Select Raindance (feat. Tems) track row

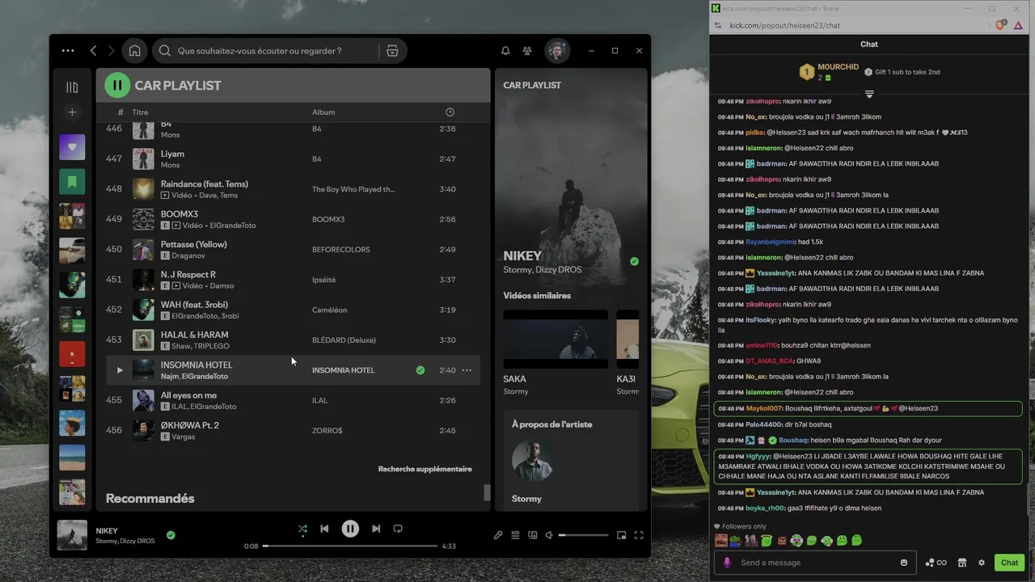pos(293,189)
